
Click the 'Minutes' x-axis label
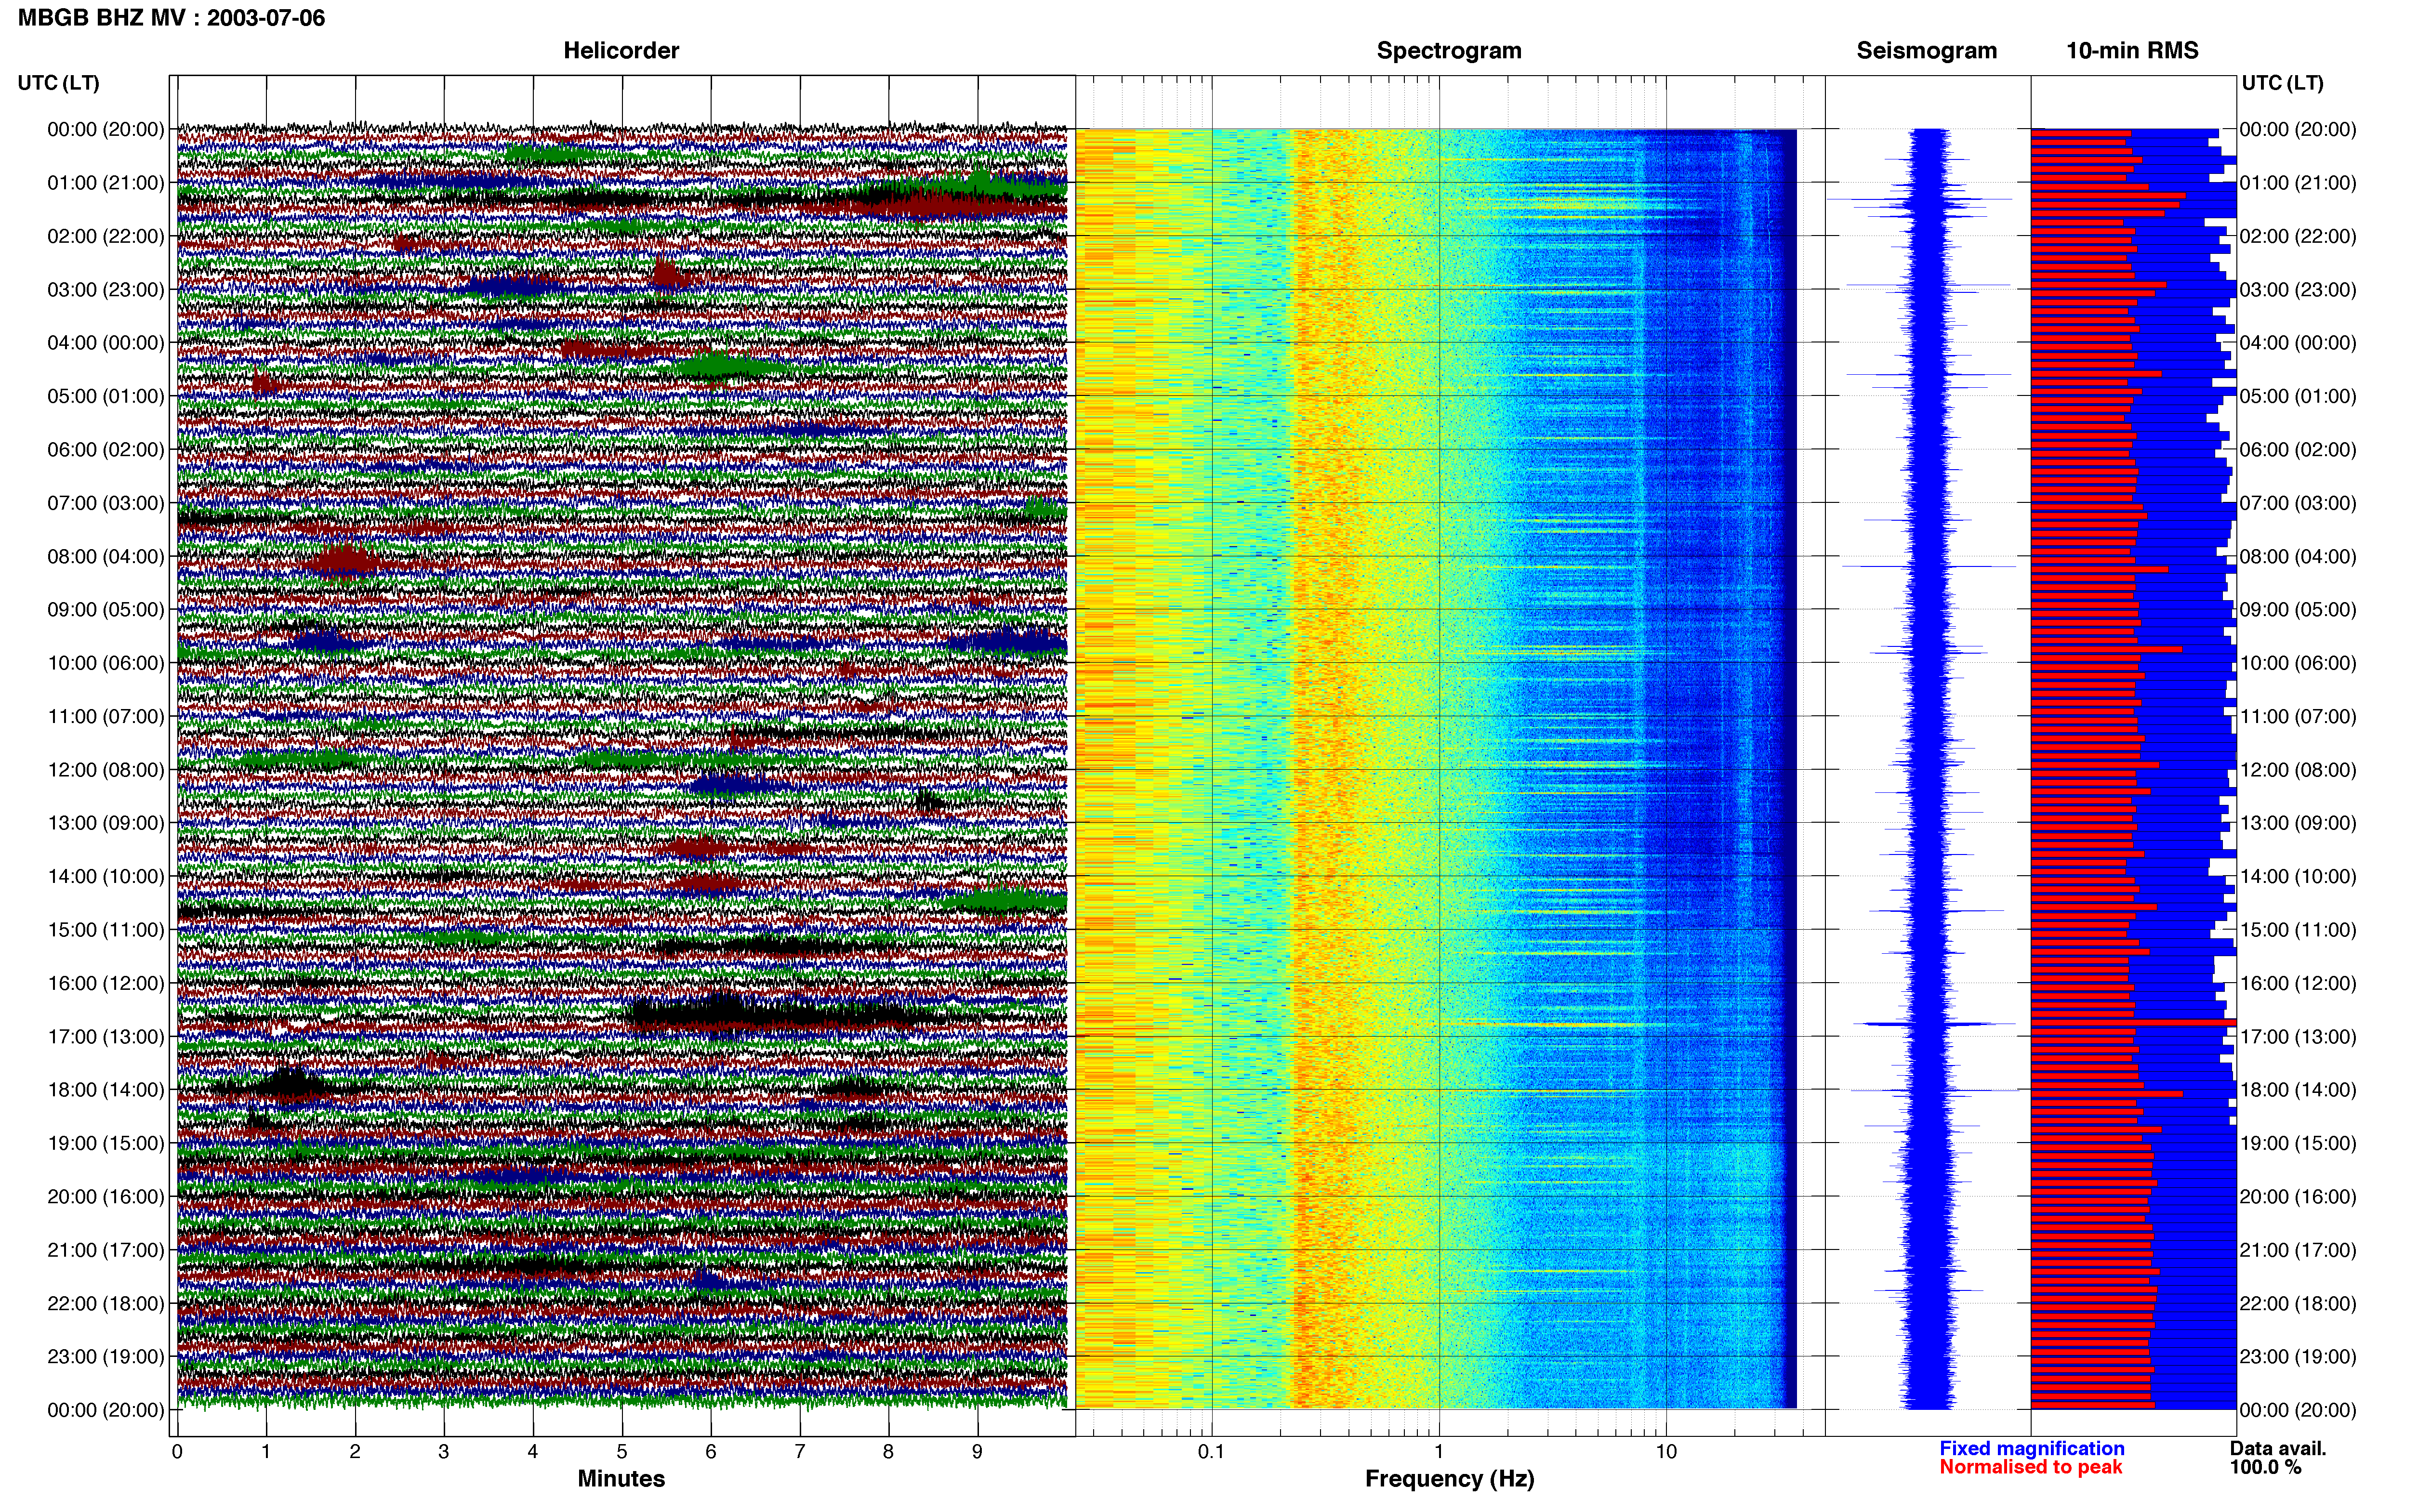(x=621, y=1479)
